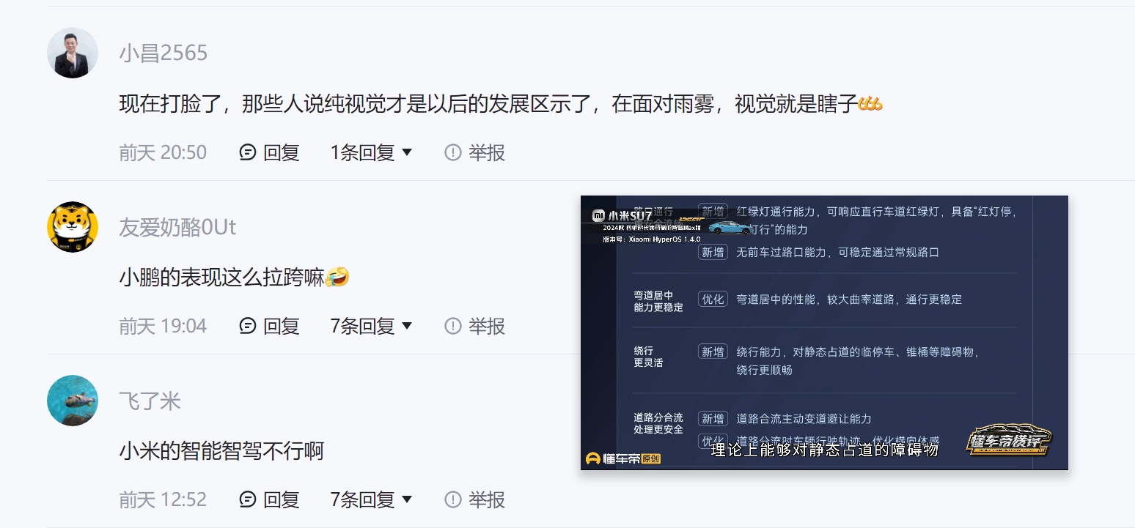Click the reply bubble icon under 友爱奶酪0Ut's comment
The image size is (1135, 528).
tap(248, 326)
